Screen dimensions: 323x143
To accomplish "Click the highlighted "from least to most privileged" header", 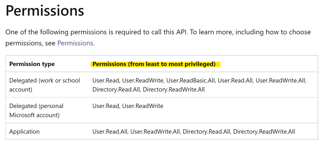I will (x=154, y=64).
